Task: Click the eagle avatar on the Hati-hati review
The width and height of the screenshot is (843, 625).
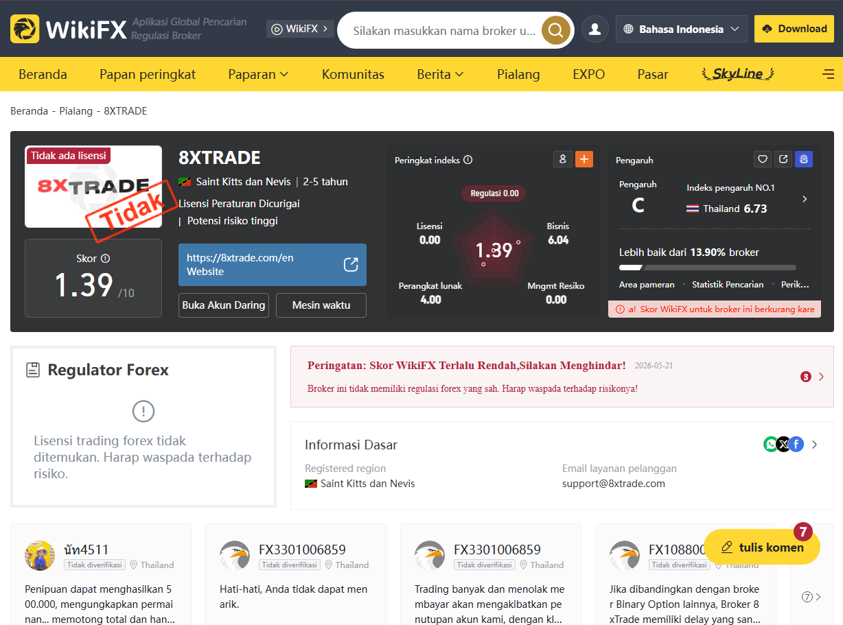Action: tap(235, 555)
